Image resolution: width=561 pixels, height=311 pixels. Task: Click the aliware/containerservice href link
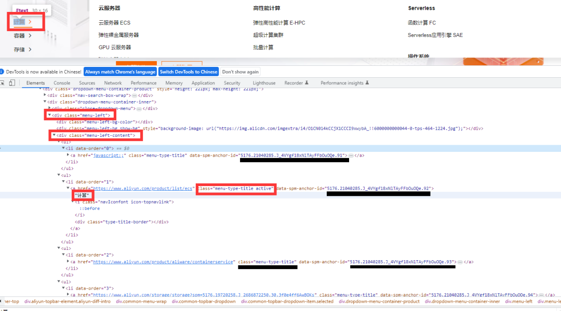(163, 262)
